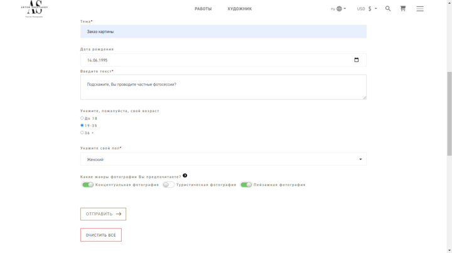This screenshot has height=253, width=452.
Task: Click the dollar sign currency icon
Action: 370,9
